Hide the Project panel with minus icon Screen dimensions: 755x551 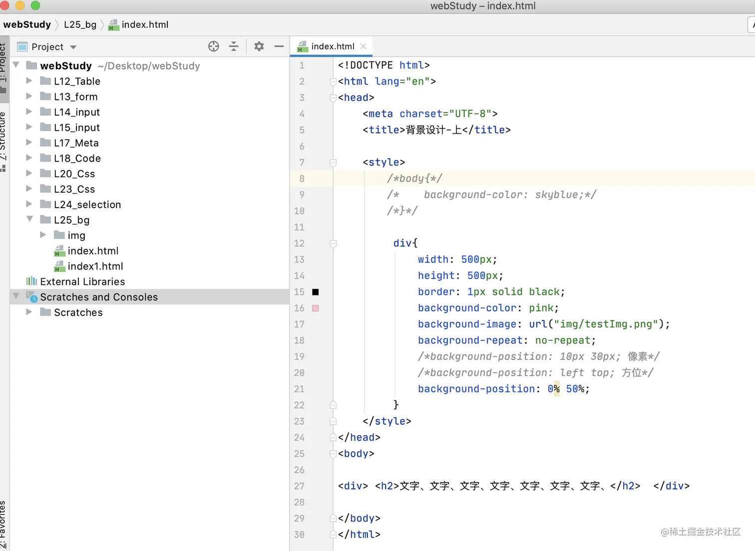tap(279, 46)
